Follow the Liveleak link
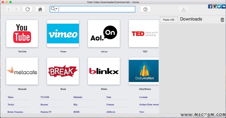This screenshot has height=118, width=226. point(143,97)
